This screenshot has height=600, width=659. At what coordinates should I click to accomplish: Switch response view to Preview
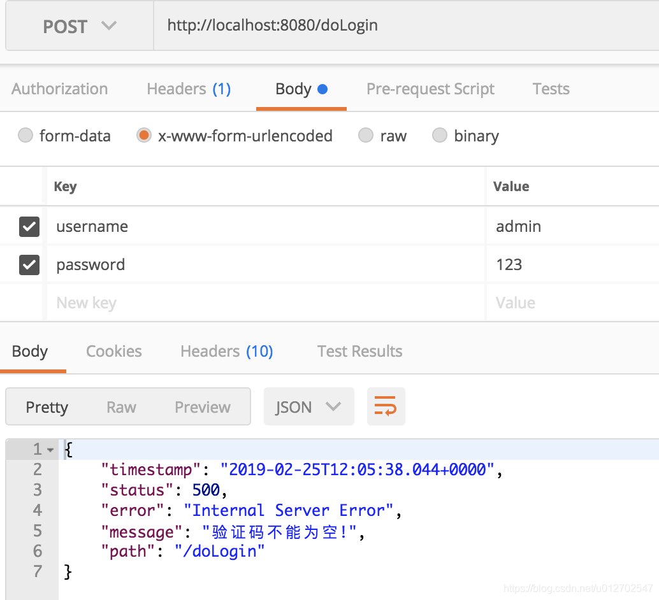[203, 407]
